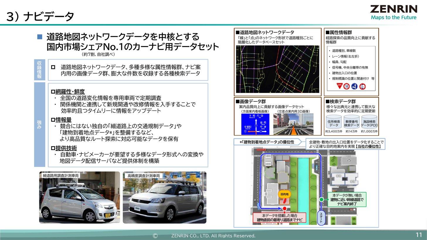Open the 高精度調査計測車両 car photo
This screenshot has height=240, width=427.
coord(165,198)
